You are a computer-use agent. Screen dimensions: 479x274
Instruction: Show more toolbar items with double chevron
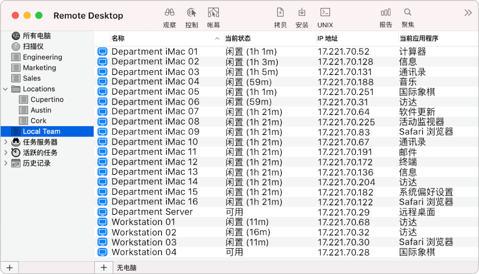[x=467, y=13]
